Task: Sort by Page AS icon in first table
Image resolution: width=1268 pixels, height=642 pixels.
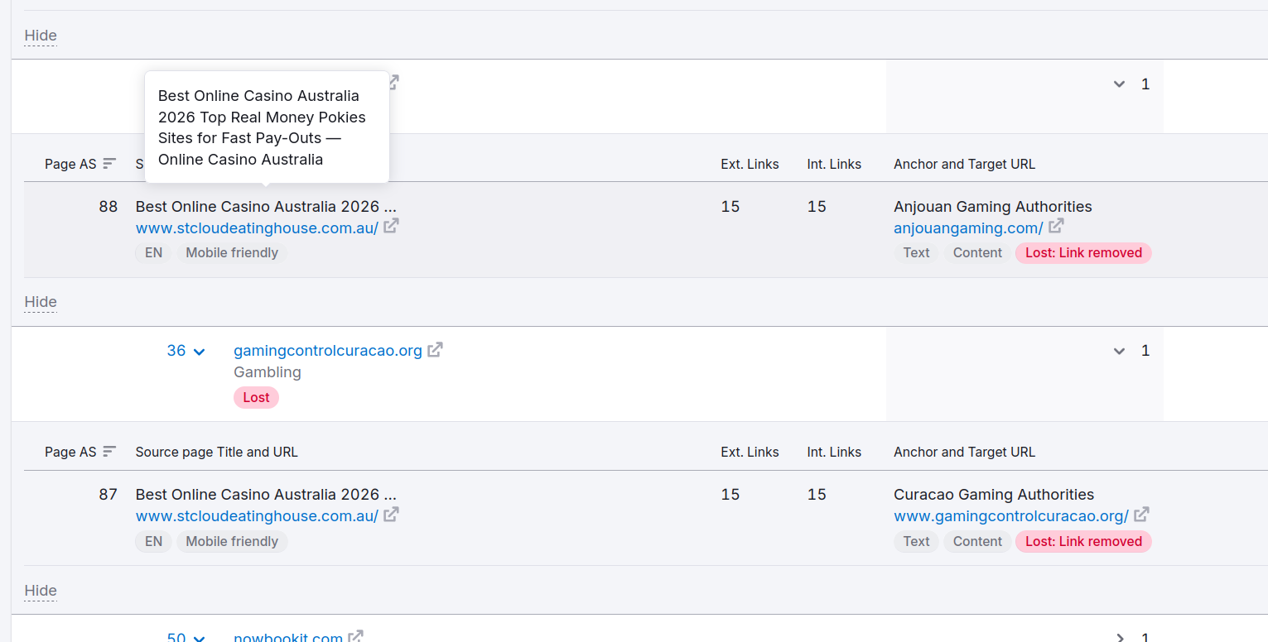Action: coord(109,164)
